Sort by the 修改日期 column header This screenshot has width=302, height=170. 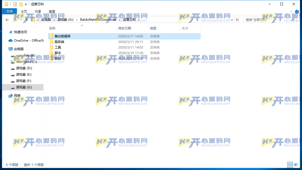pos(124,28)
